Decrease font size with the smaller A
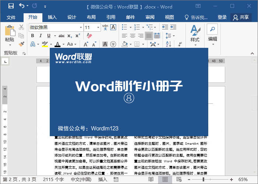258x184 pixels. 94,44
